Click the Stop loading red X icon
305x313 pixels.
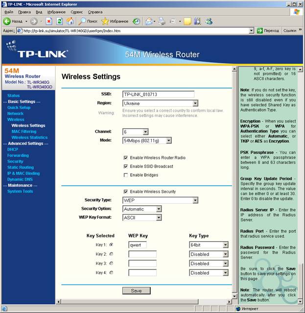tap(49, 21)
